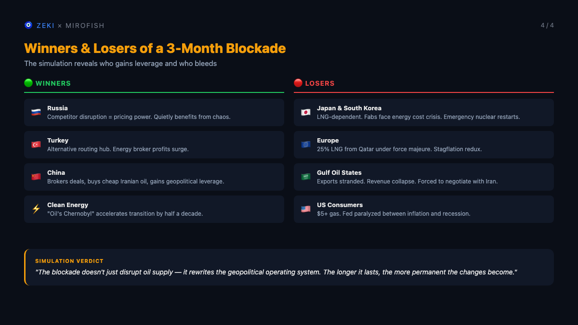This screenshot has height=325, width=578.
Task: Select the Russia winner card
Action: click(x=154, y=112)
